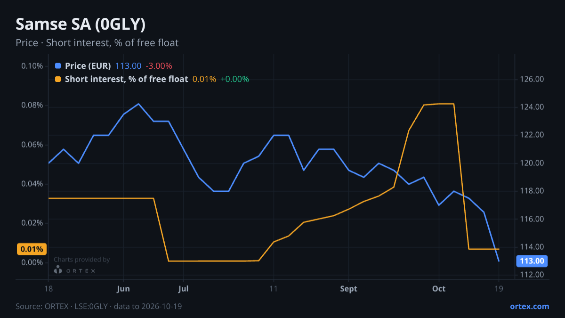The width and height of the screenshot is (565, 318).
Task: Click the orange 0.01% left-axis value badge
Action: pos(32,249)
